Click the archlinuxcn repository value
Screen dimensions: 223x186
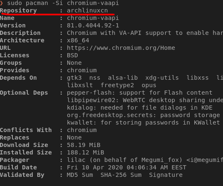pyautogui.click(x=87, y=10)
